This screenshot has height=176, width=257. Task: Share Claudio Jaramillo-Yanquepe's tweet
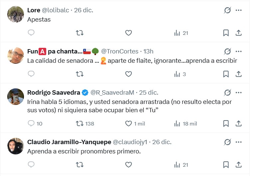[238, 165]
